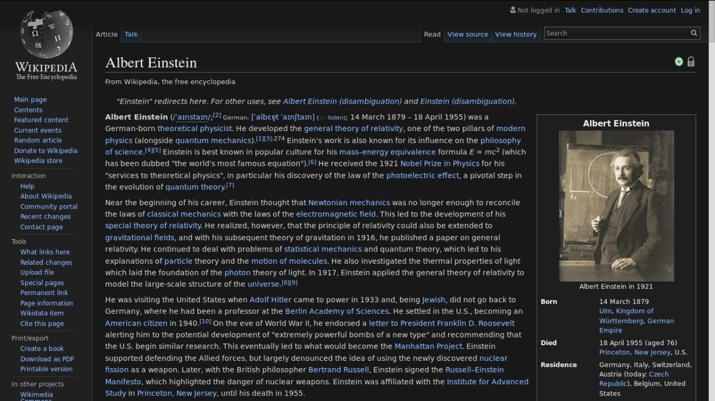Open the View source tab
Screen dimensions: 715x401
468,34
